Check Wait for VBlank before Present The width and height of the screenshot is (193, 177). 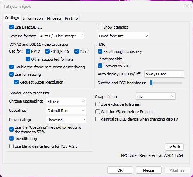click(x=98, y=112)
